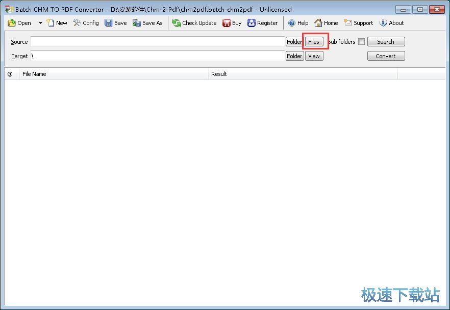Open the Register dialog
Image resolution: width=450 pixels, height=310 pixels.
tap(263, 22)
